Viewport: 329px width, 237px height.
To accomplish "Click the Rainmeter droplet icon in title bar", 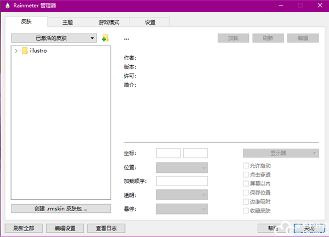I will pos(6,5).
